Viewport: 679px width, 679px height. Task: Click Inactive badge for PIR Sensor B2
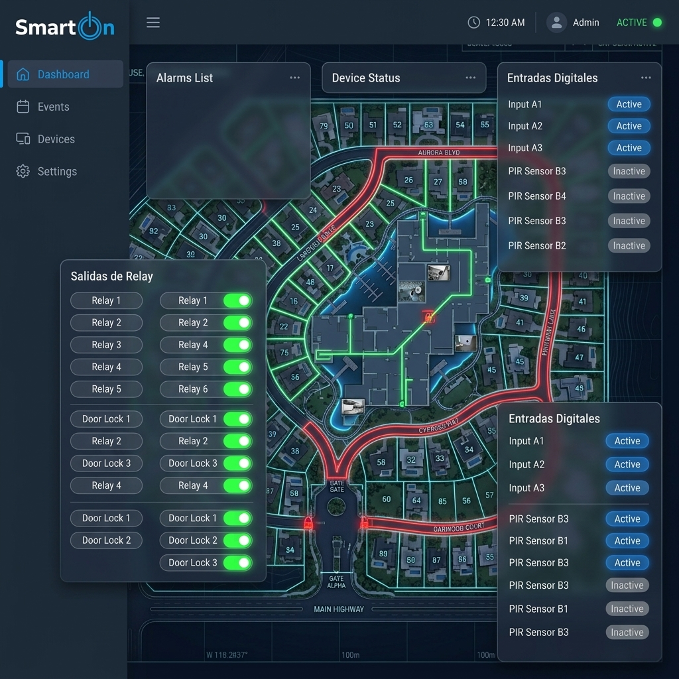tap(629, 245)
